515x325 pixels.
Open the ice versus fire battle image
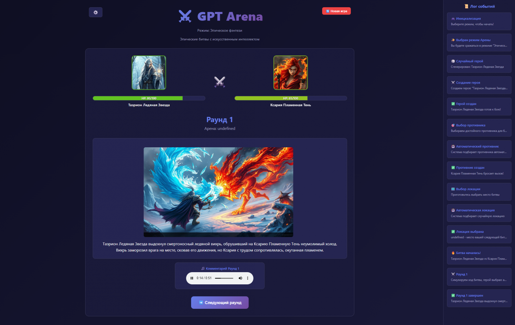coord(218,192)
